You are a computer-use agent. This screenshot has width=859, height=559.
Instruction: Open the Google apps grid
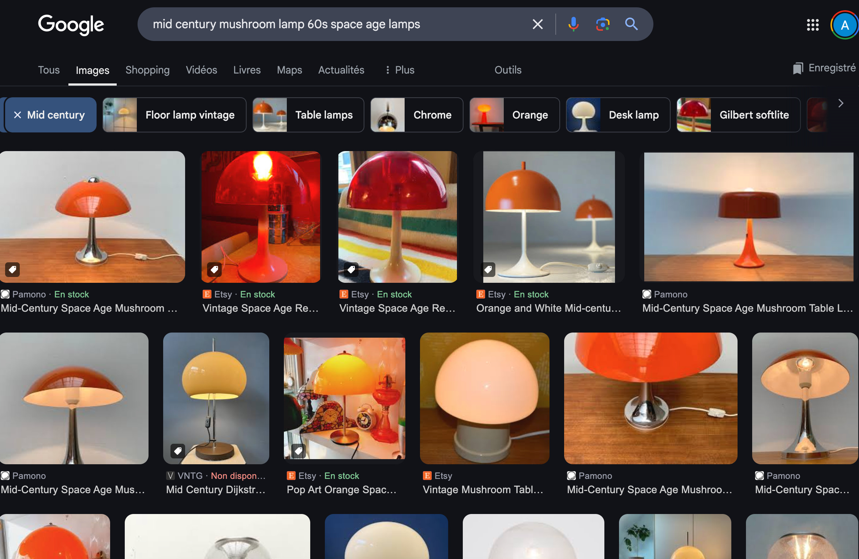click(x=813, y=25)
